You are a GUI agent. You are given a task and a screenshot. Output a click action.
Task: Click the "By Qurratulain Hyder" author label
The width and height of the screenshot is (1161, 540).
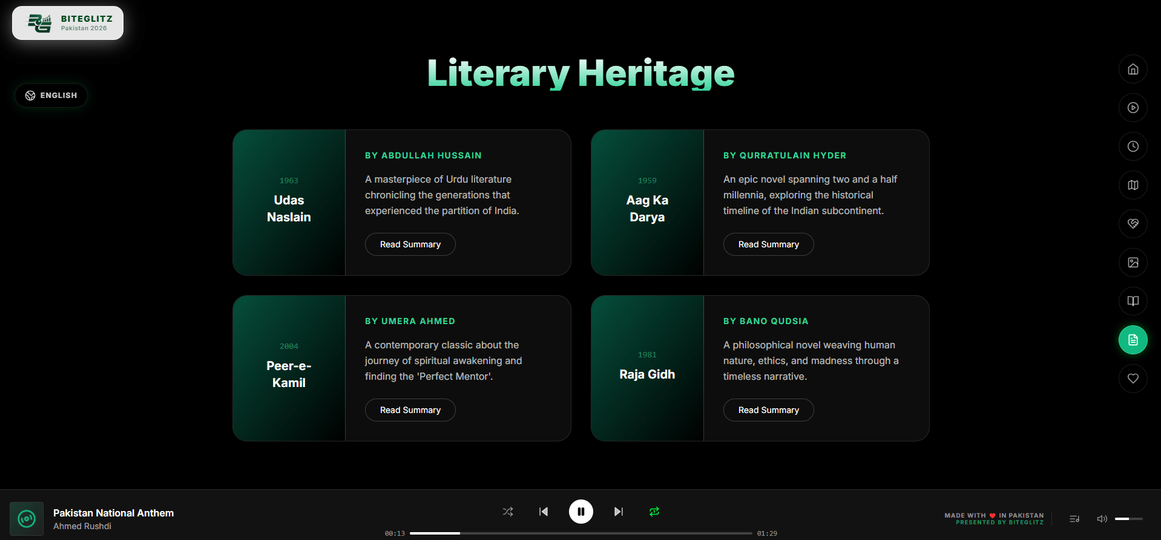tap(784, 155)
